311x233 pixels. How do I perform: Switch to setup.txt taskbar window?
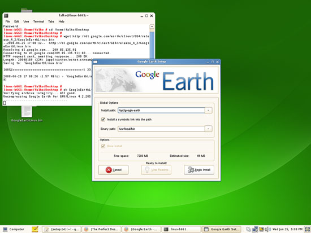[x=62, y=229]
